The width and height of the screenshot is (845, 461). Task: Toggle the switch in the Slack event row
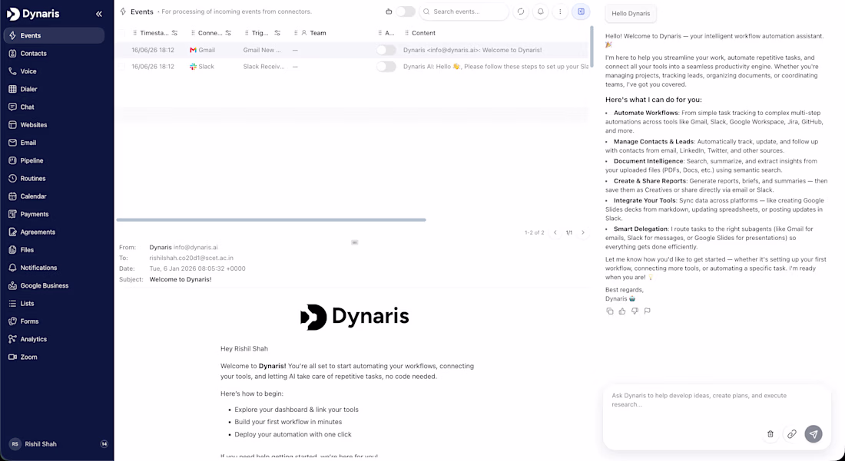point(386,67)
